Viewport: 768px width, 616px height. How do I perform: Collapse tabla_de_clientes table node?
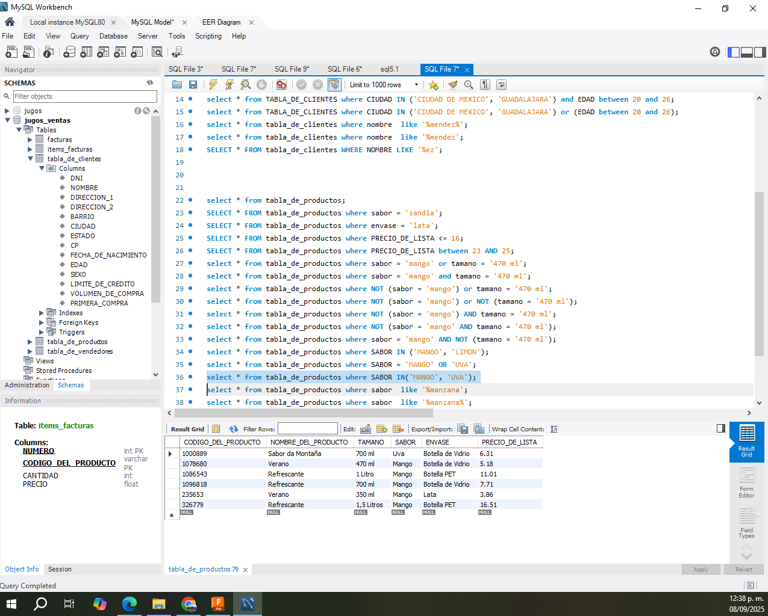click(x=30, y=159)
